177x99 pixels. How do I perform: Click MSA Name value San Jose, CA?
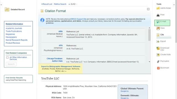(69, 98)
